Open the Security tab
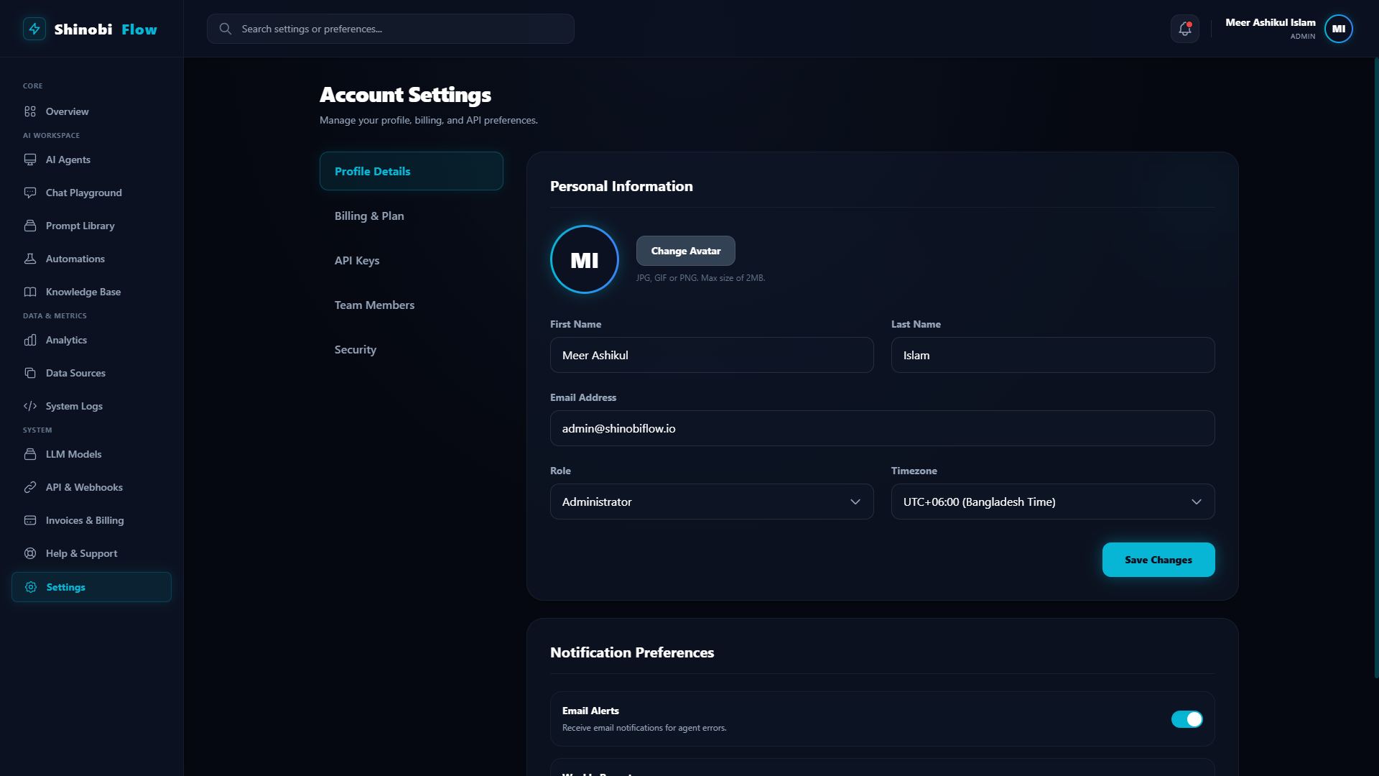 coord(412,349)
